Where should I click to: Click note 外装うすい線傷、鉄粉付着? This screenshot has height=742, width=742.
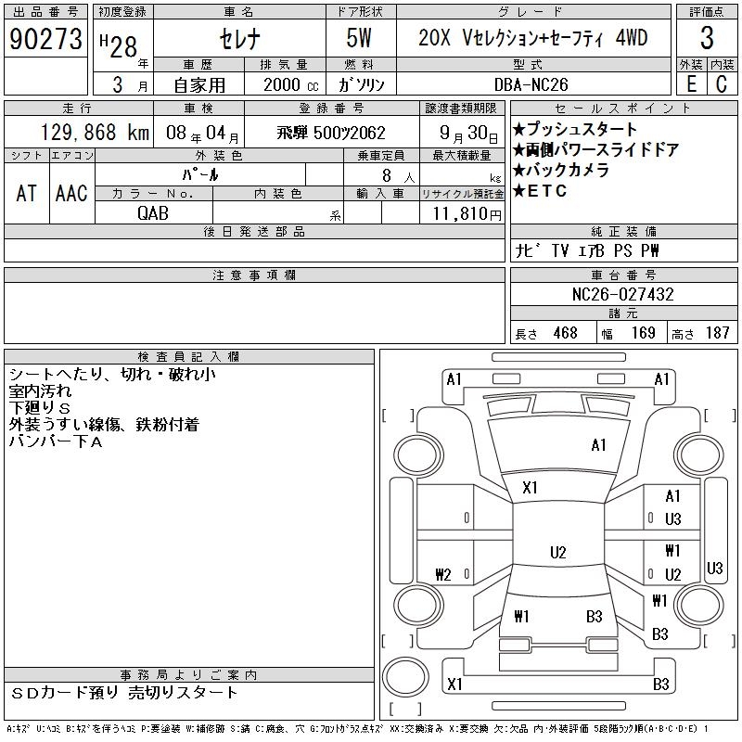pos(104,425)
